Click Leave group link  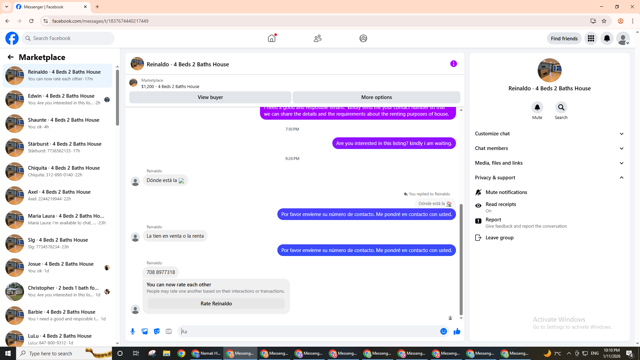click(x=499, y=238)
